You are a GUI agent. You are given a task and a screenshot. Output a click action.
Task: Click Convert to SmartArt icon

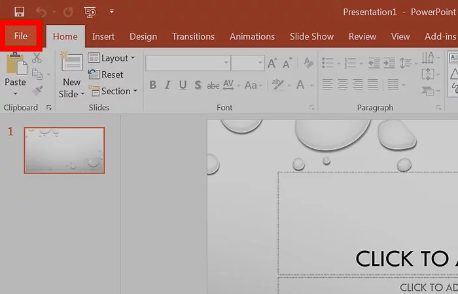(428, 91)
